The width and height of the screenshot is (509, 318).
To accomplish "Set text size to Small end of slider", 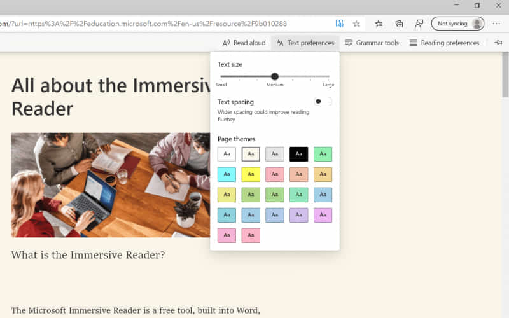I will 221,76.
